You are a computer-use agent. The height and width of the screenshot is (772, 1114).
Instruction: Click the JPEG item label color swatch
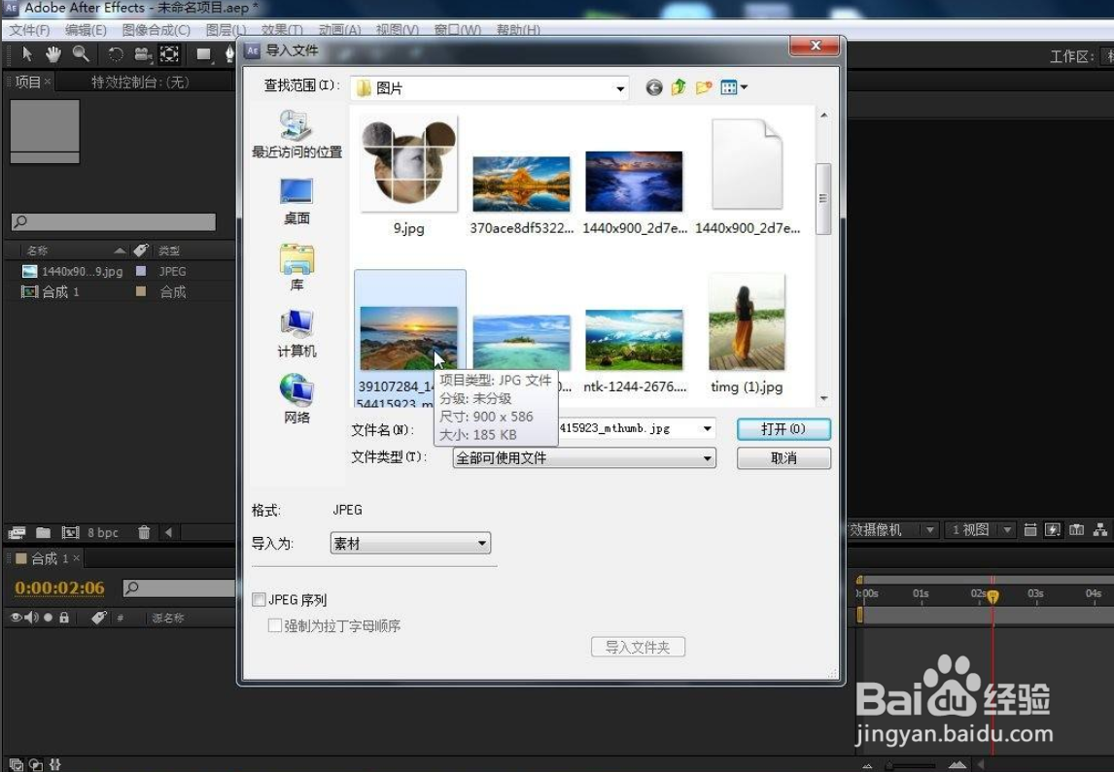141,271
